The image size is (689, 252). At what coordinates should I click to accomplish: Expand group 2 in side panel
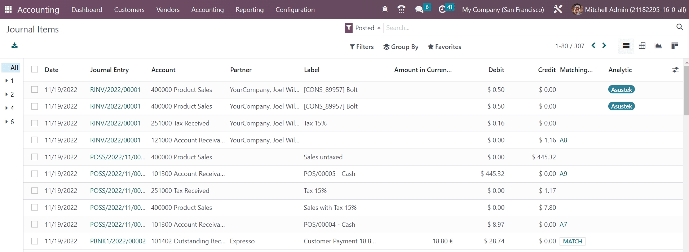(x=7, y=94)
